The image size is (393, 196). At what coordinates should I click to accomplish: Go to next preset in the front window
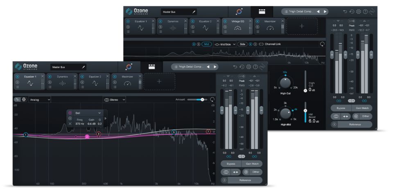click(x=215, y=67)
